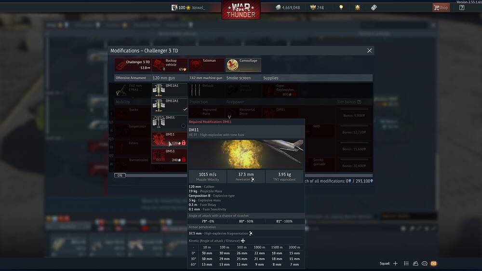Image resolution: width=482 pixels, height=271 pixels.
Task: Click the Crew Replenishment supply item
Action: [280, 90]
